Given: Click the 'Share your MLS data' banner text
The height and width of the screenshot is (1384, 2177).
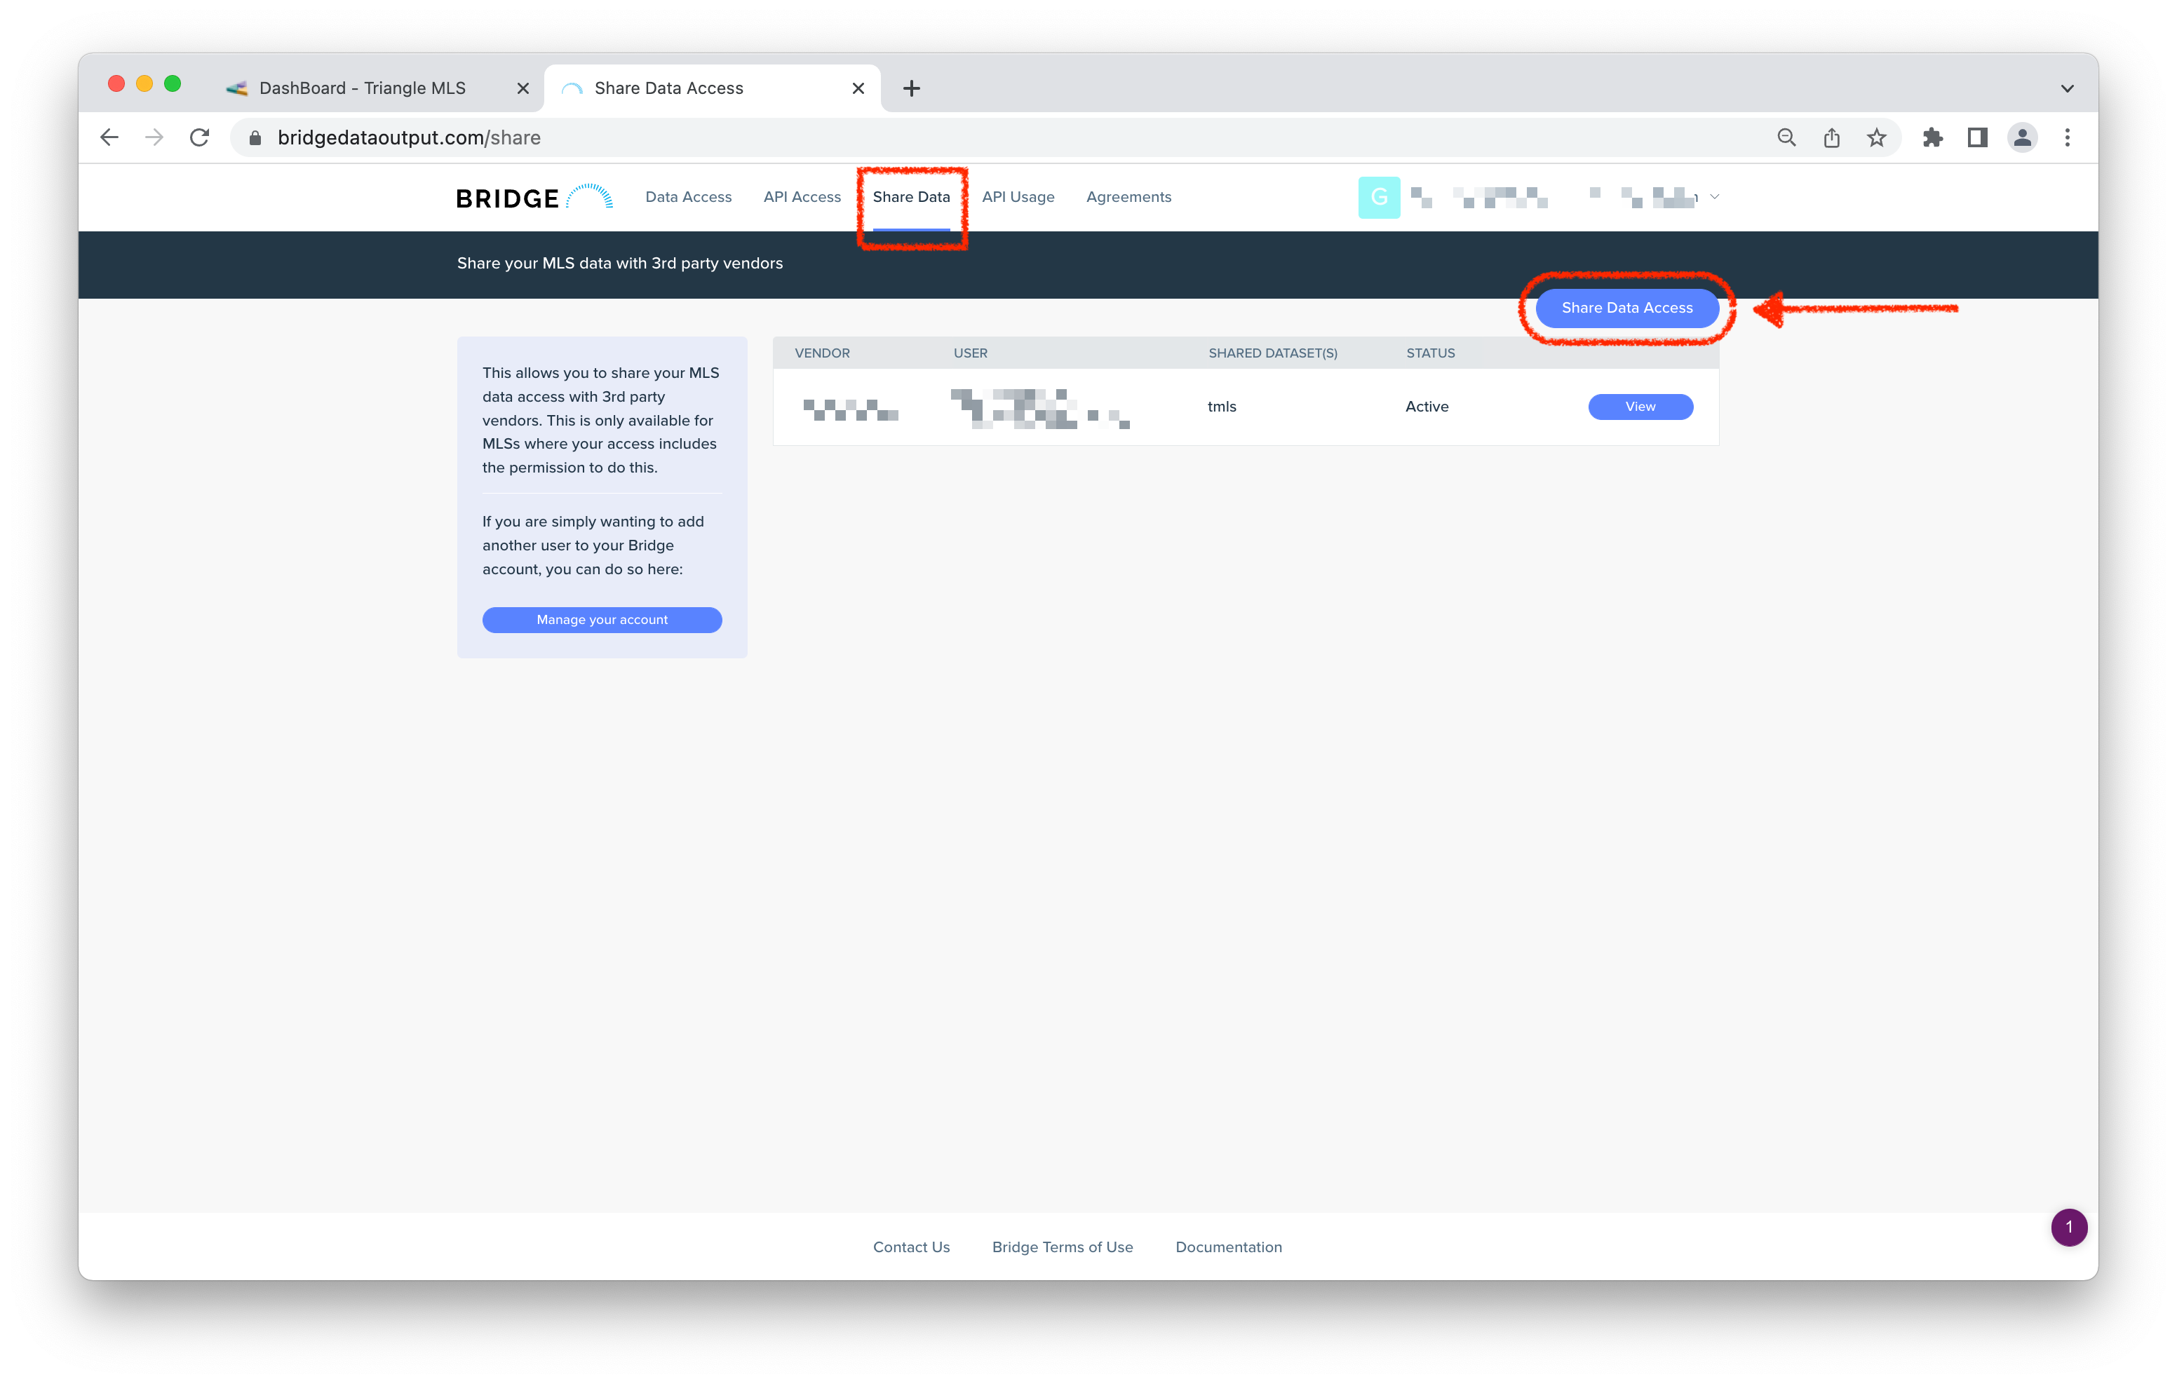Looking at the screenshot, I should pos(619,263).
